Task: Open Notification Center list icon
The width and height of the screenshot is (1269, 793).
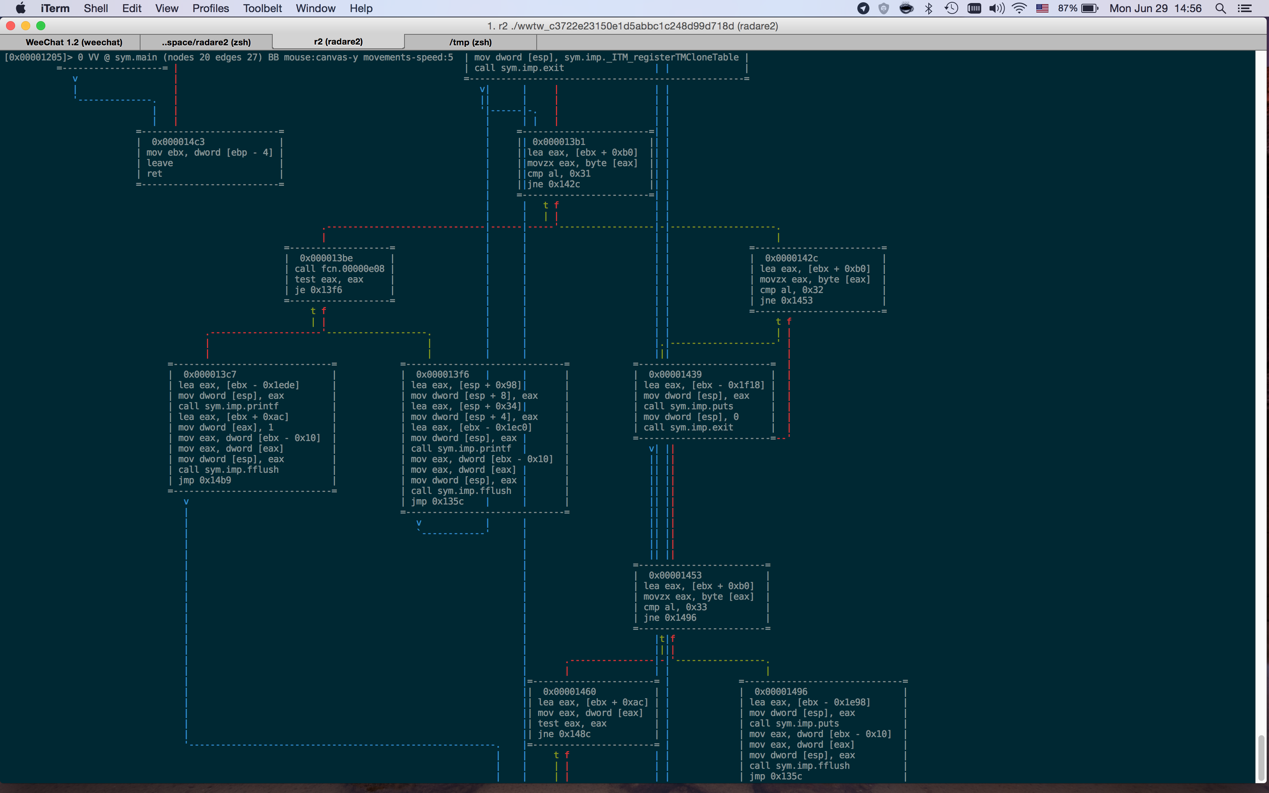Action: click(1244, 8)
